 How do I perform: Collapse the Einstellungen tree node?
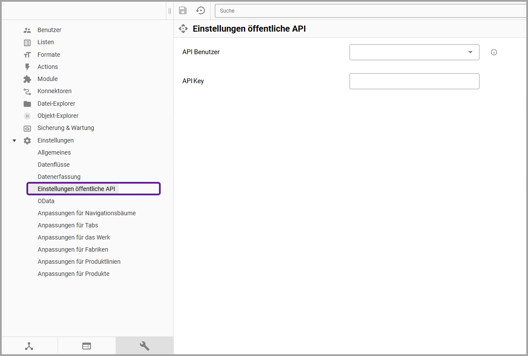(x=14, y=141)
